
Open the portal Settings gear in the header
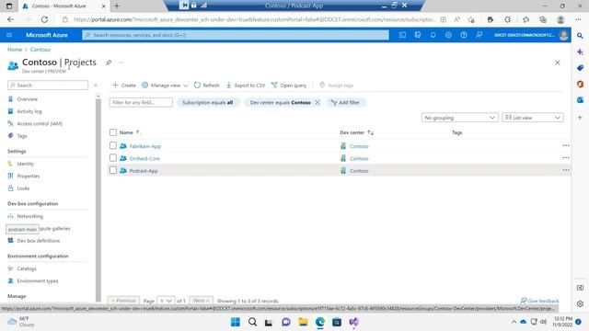448,35
